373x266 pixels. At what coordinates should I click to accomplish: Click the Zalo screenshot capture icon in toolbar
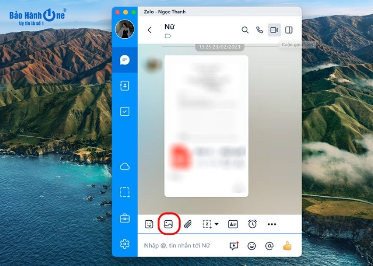(x=207, y=224)
